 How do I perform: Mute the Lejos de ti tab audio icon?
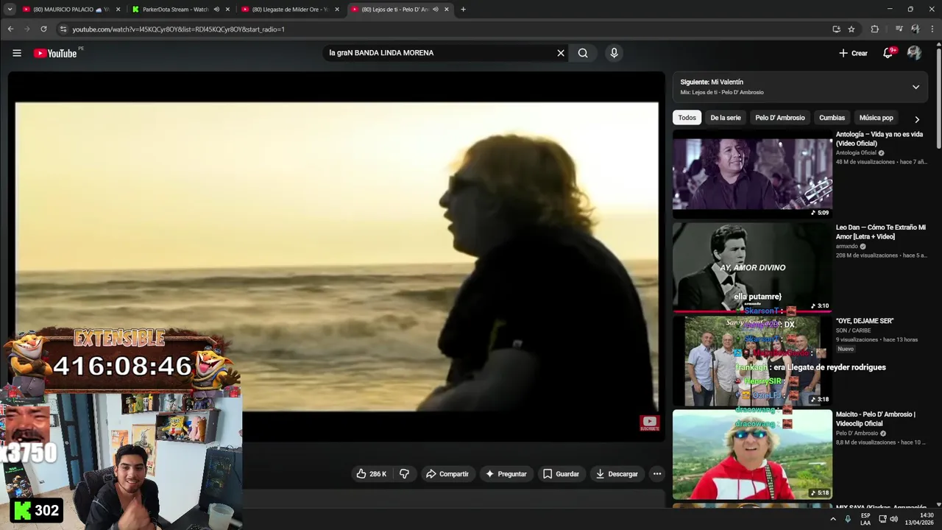click(x=436, y=10)
